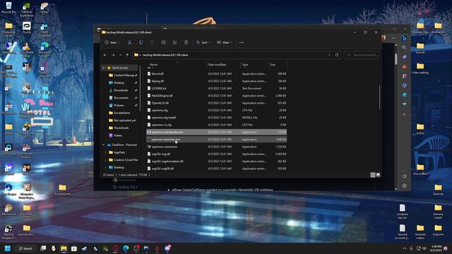Click the Cut scissors icon
This screenshot has width=452, height=254.
(130, 42)
